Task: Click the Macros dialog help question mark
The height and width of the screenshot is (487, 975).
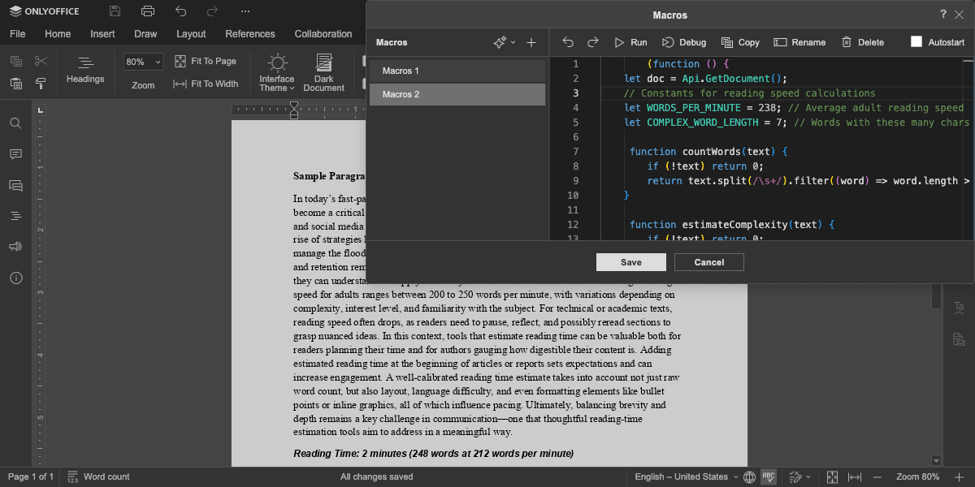Action: (943, 15)
